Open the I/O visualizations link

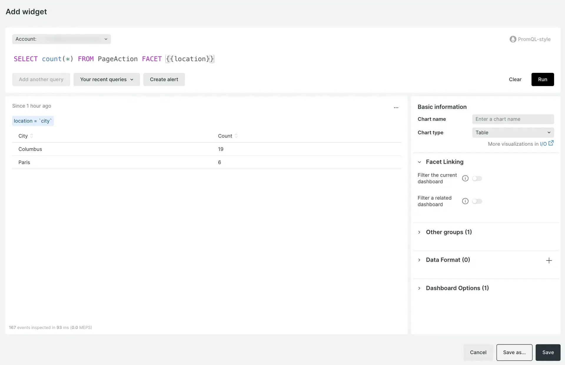pyautogui.click(x=543, y=144)
